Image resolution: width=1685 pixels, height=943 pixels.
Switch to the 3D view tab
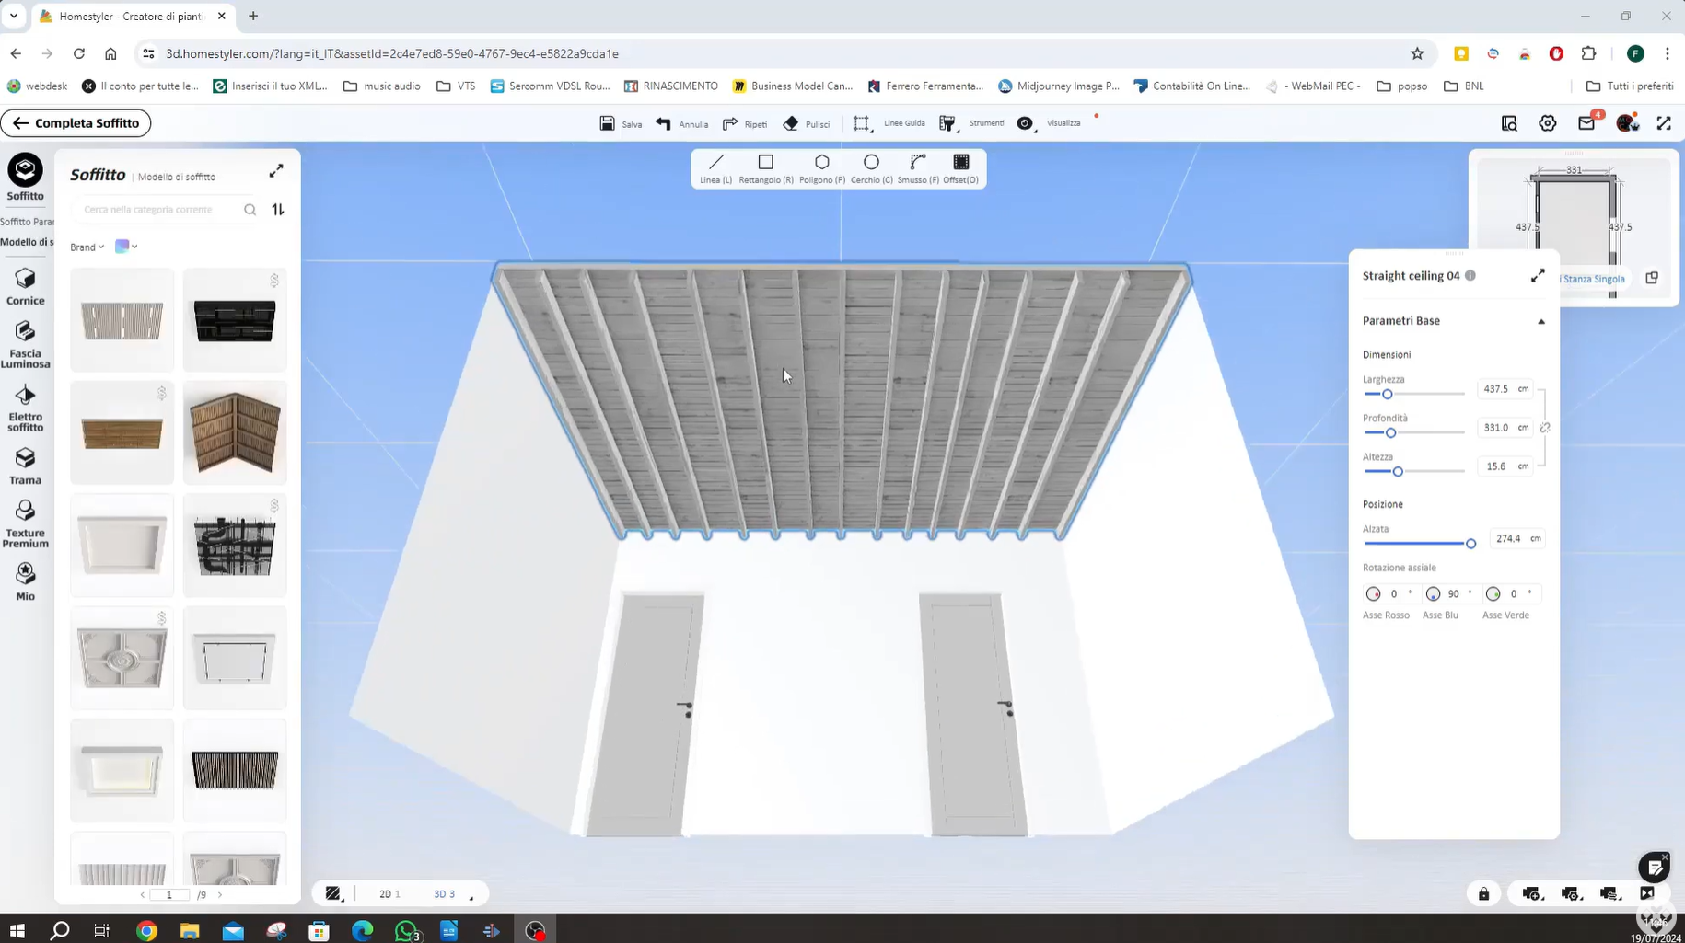pos(444,894)
